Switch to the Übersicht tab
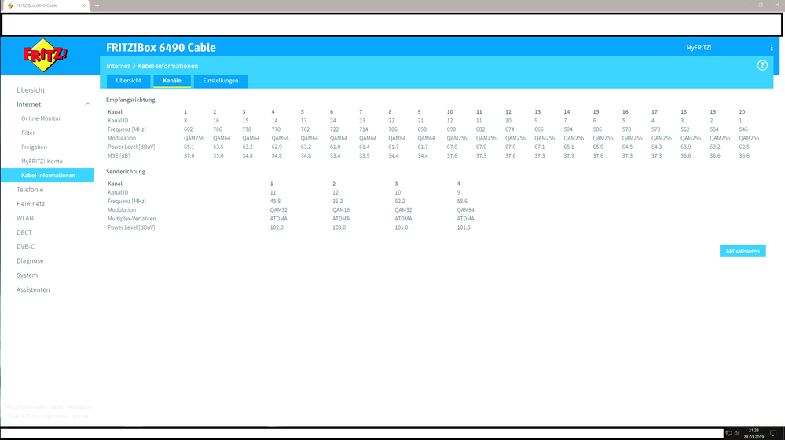This screenshot has width=785, height=440. coord(128,81)
